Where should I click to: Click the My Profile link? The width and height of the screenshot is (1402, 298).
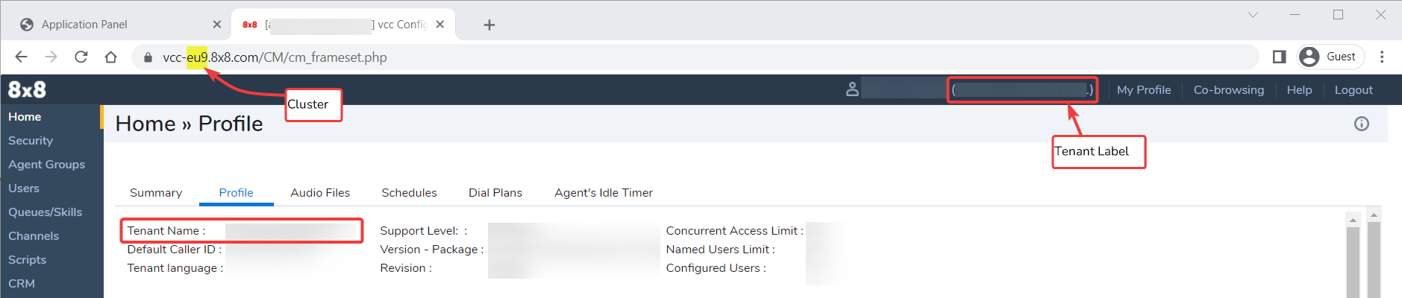(x=1144, y=90)
